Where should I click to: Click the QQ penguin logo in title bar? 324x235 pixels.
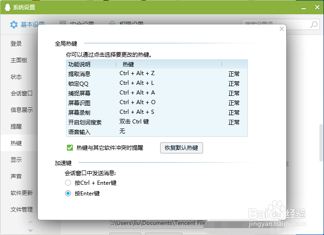click(7, 7)
